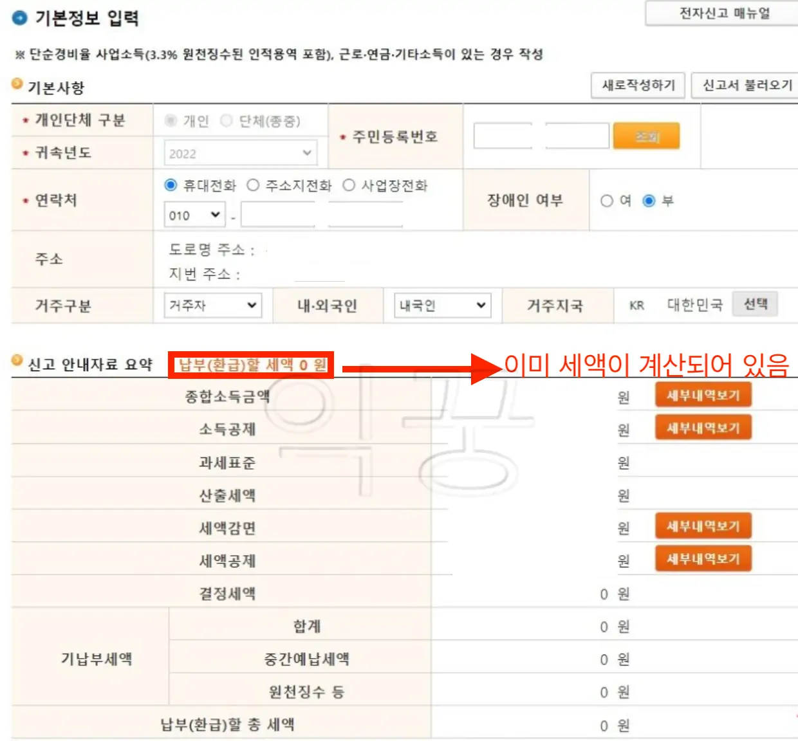Select 휴대전화 as contact type

[x=169, y=185]
